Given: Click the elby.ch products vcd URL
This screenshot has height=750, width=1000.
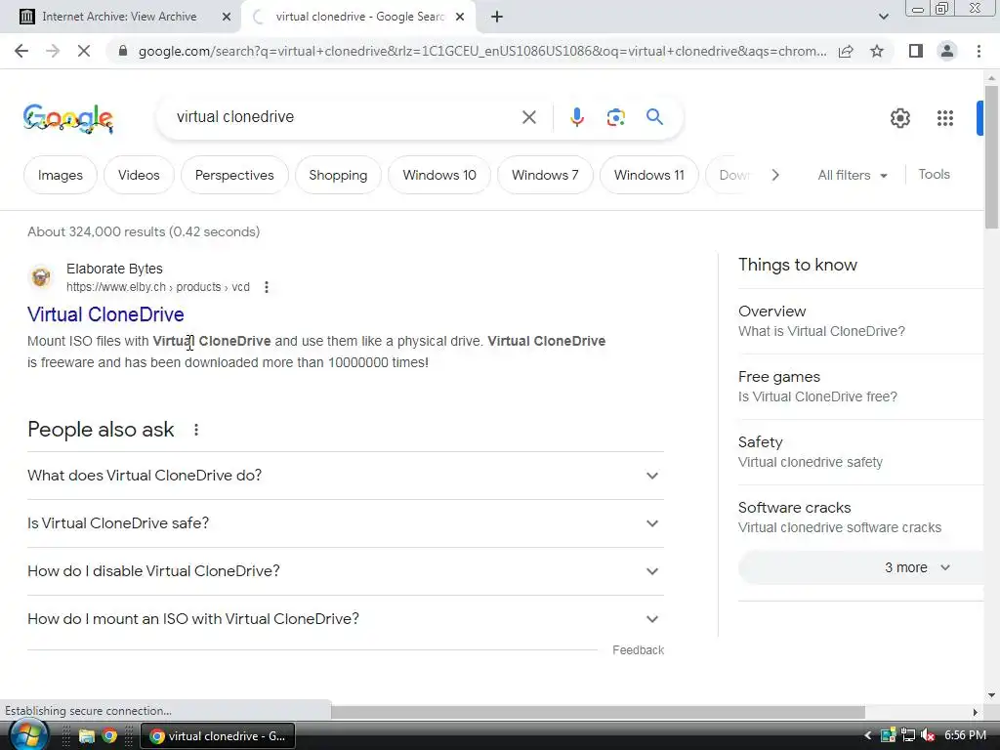Looking at the screenshot, I should (x=157, y=287).
